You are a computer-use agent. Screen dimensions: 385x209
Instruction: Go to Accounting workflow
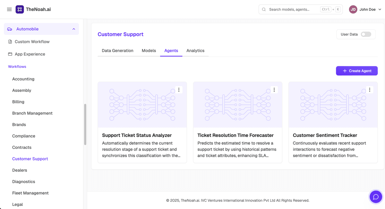coord(23,79)
